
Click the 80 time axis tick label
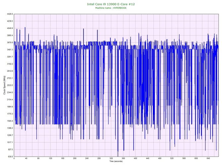click(x=38, y=158)
